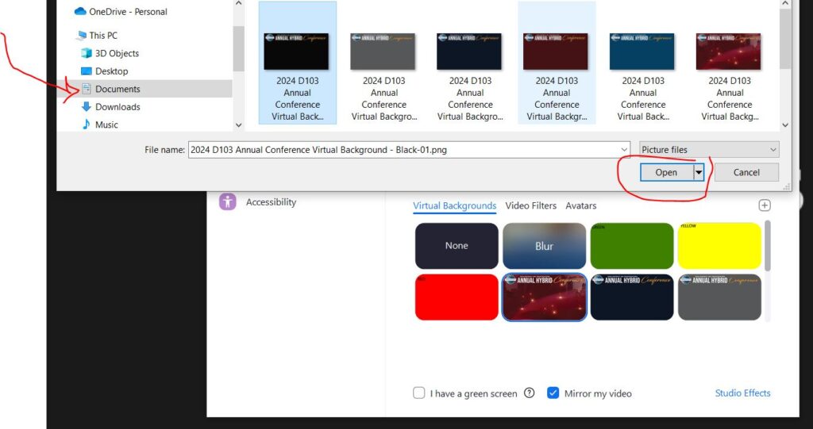The image size is (813, 429).
Task: Switch to the Avatars tab
Action: pos(580,206)
